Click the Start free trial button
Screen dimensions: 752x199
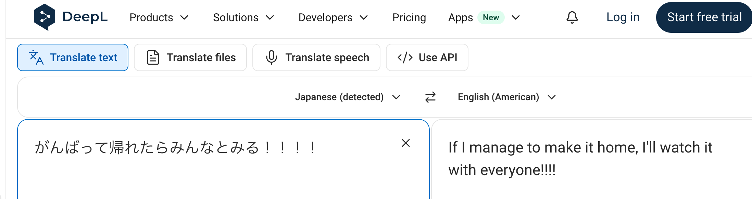[704, 17]
